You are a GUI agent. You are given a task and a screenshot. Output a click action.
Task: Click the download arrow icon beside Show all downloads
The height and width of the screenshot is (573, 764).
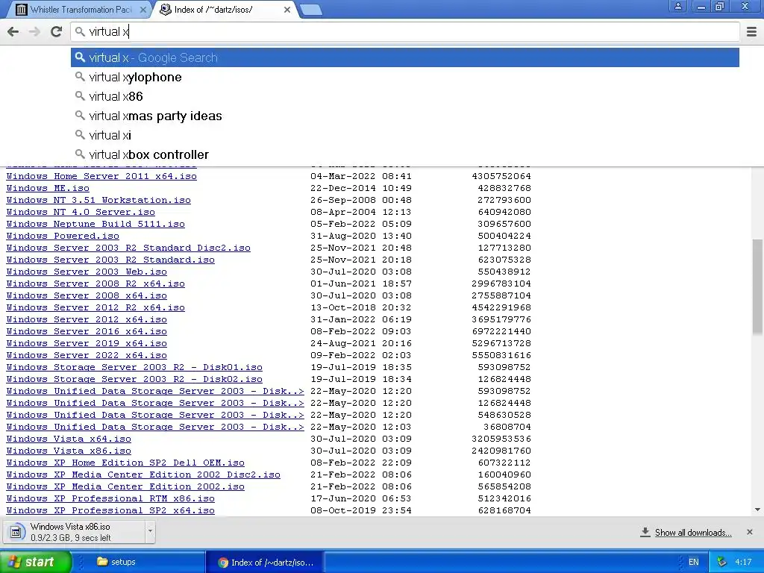point(645,532)
